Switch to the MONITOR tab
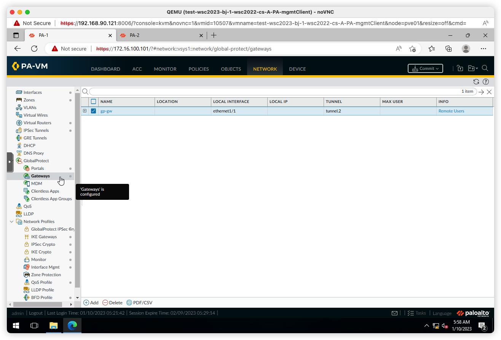This screenshot has height=340, width=501. [x=165, y=69]
